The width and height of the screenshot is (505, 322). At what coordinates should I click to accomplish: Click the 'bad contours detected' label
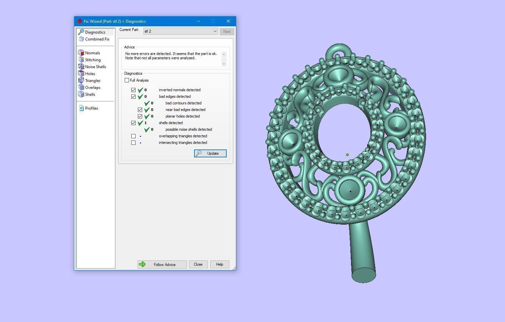[x=184, y=103]
